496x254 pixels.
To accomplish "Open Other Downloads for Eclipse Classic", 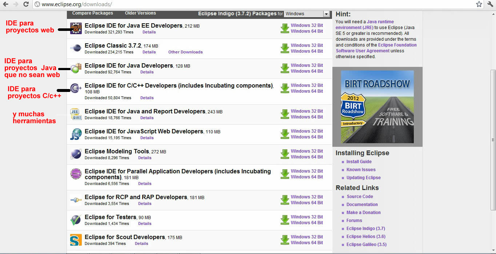I will [x=185, y=52].
